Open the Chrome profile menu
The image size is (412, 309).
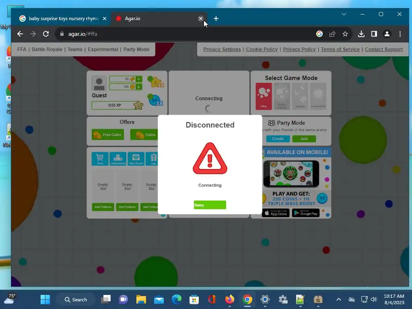[x=387, y=34]
